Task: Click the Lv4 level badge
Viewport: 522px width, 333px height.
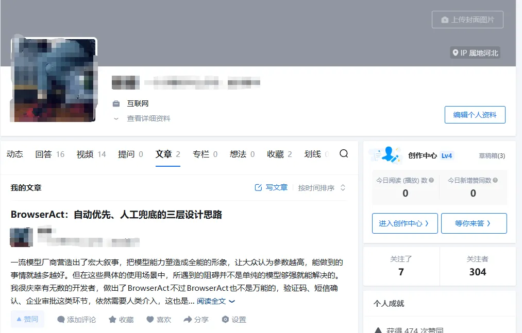Action: click(x=446, y=155)
